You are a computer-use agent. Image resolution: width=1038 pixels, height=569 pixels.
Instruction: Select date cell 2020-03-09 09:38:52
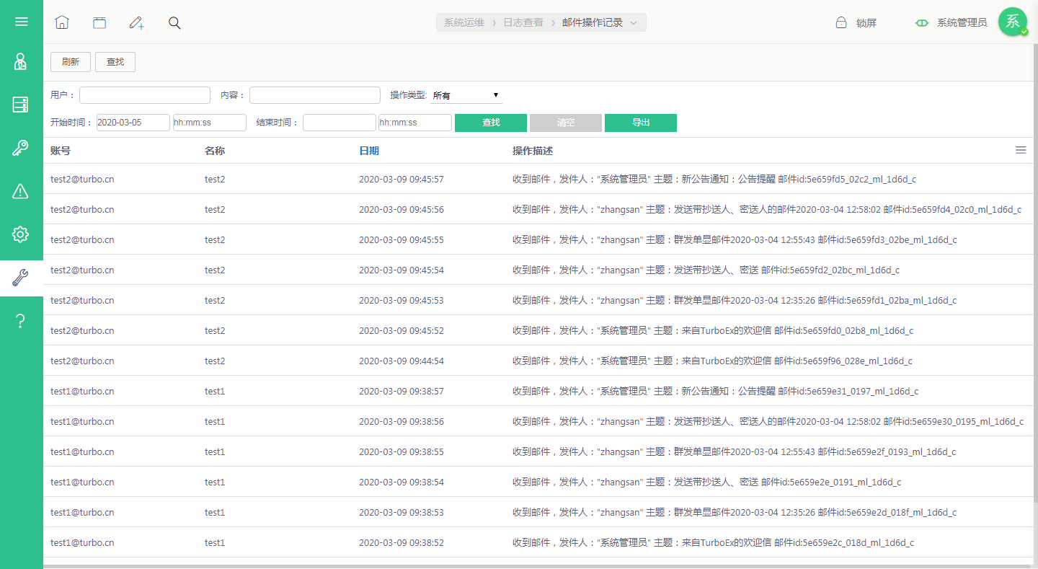[402, 543]
